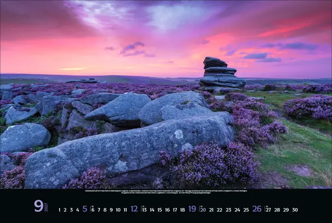Click date 20 in the date row
Viewport: 332px width, 223px height.
click(x=203, y=209)
